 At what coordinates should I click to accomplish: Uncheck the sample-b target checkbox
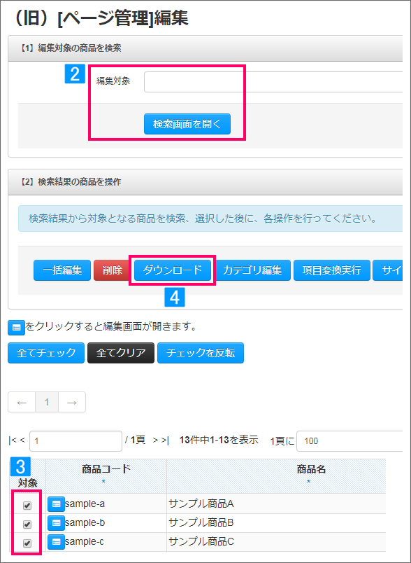[27, 524]
